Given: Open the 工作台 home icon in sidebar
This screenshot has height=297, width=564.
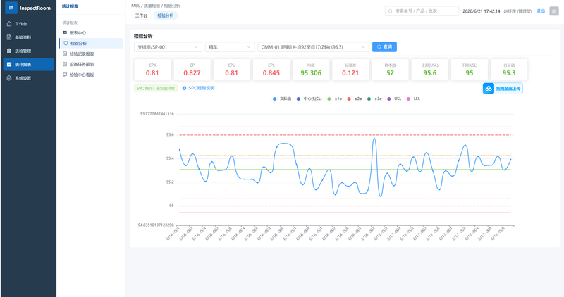Looking at the screenshot, I should (x=9, y=24).
